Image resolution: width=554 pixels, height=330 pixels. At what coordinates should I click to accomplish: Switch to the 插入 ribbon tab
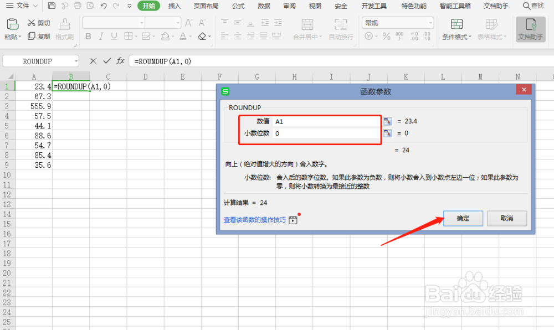click(x=174, y=6)
